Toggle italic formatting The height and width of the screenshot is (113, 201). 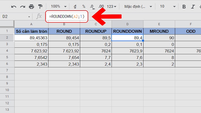[193, 7]
